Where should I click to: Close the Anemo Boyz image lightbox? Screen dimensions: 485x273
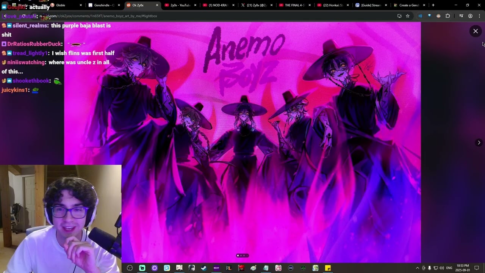(476, 31)
